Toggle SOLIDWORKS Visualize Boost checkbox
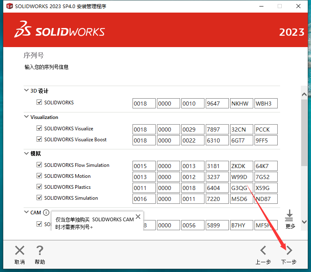This screenshot has width=311, height=272. point(39,139)
